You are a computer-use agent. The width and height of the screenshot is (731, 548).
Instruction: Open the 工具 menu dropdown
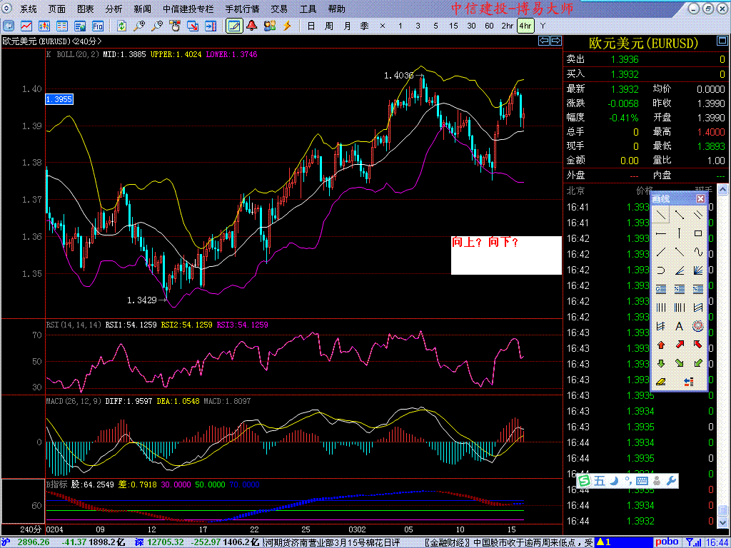[x=308, y=9]
